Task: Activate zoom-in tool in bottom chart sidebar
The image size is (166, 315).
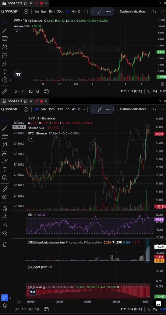Action: (x=5, y=197)
